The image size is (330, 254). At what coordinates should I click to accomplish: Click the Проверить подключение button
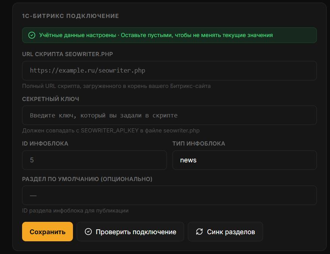[130, 232]
